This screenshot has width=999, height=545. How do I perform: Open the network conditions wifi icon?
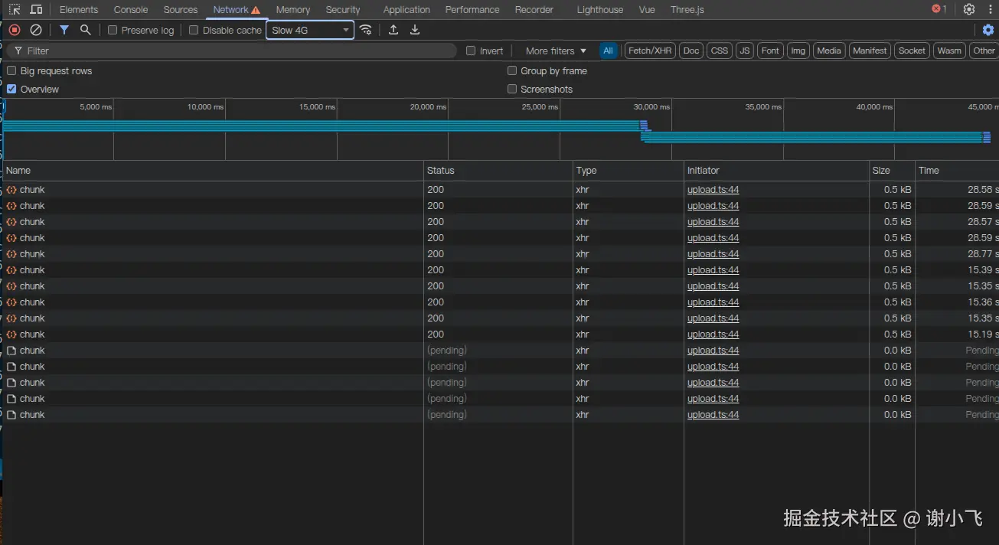[x=366, y=30]
